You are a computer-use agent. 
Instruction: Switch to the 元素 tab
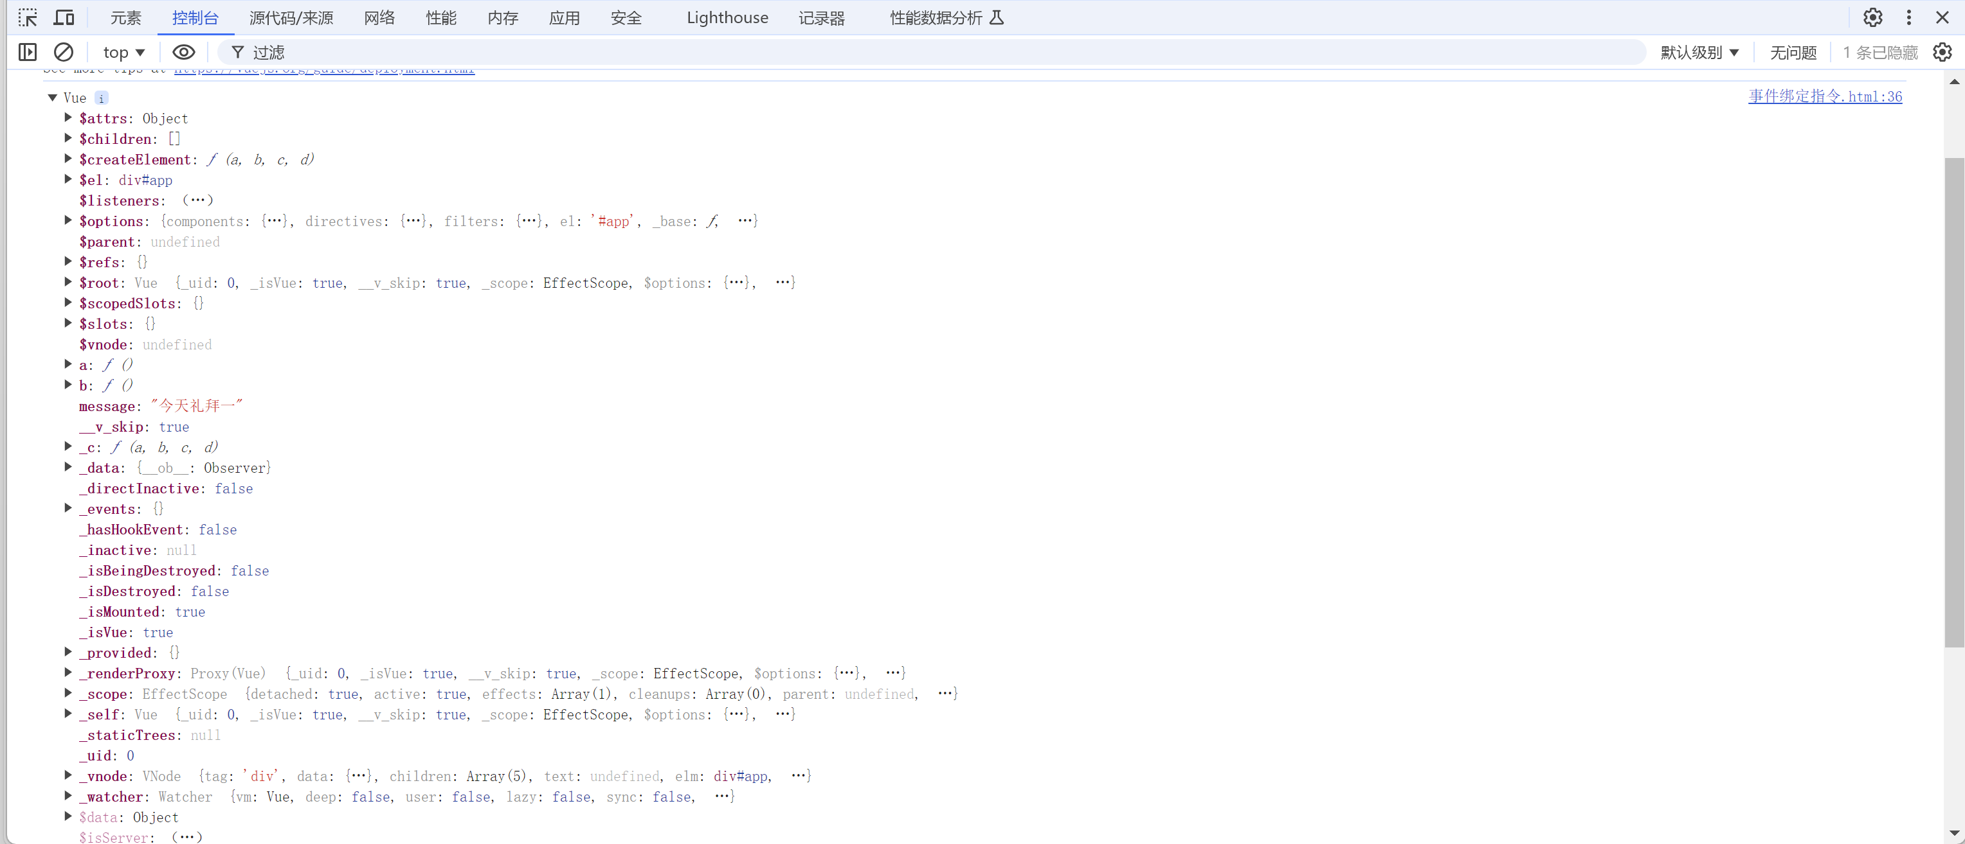point(126,17)
